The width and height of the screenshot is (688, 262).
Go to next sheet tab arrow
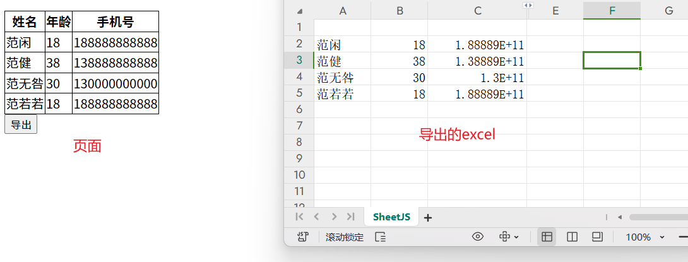334,217
